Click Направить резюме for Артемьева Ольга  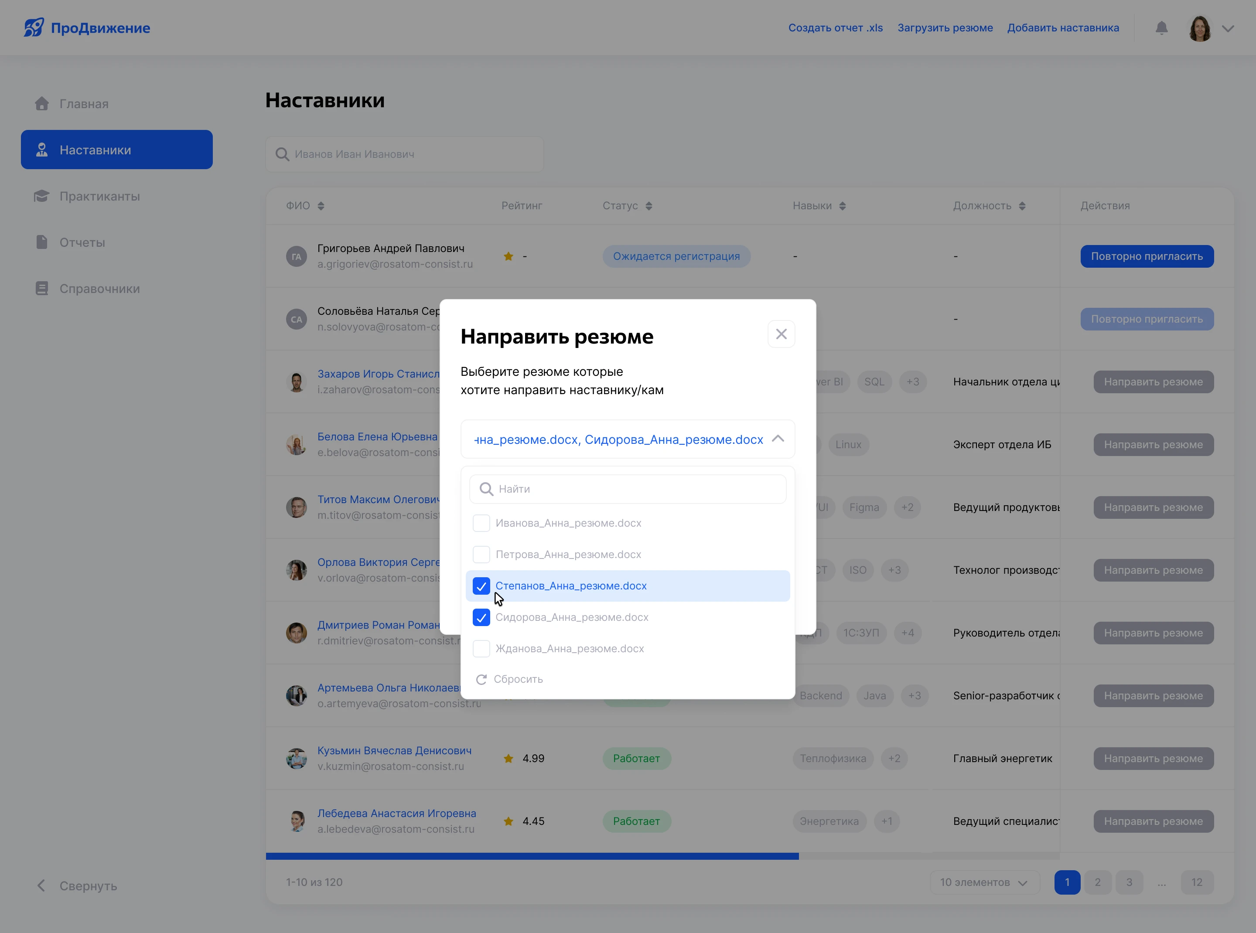coord(1153,696)
